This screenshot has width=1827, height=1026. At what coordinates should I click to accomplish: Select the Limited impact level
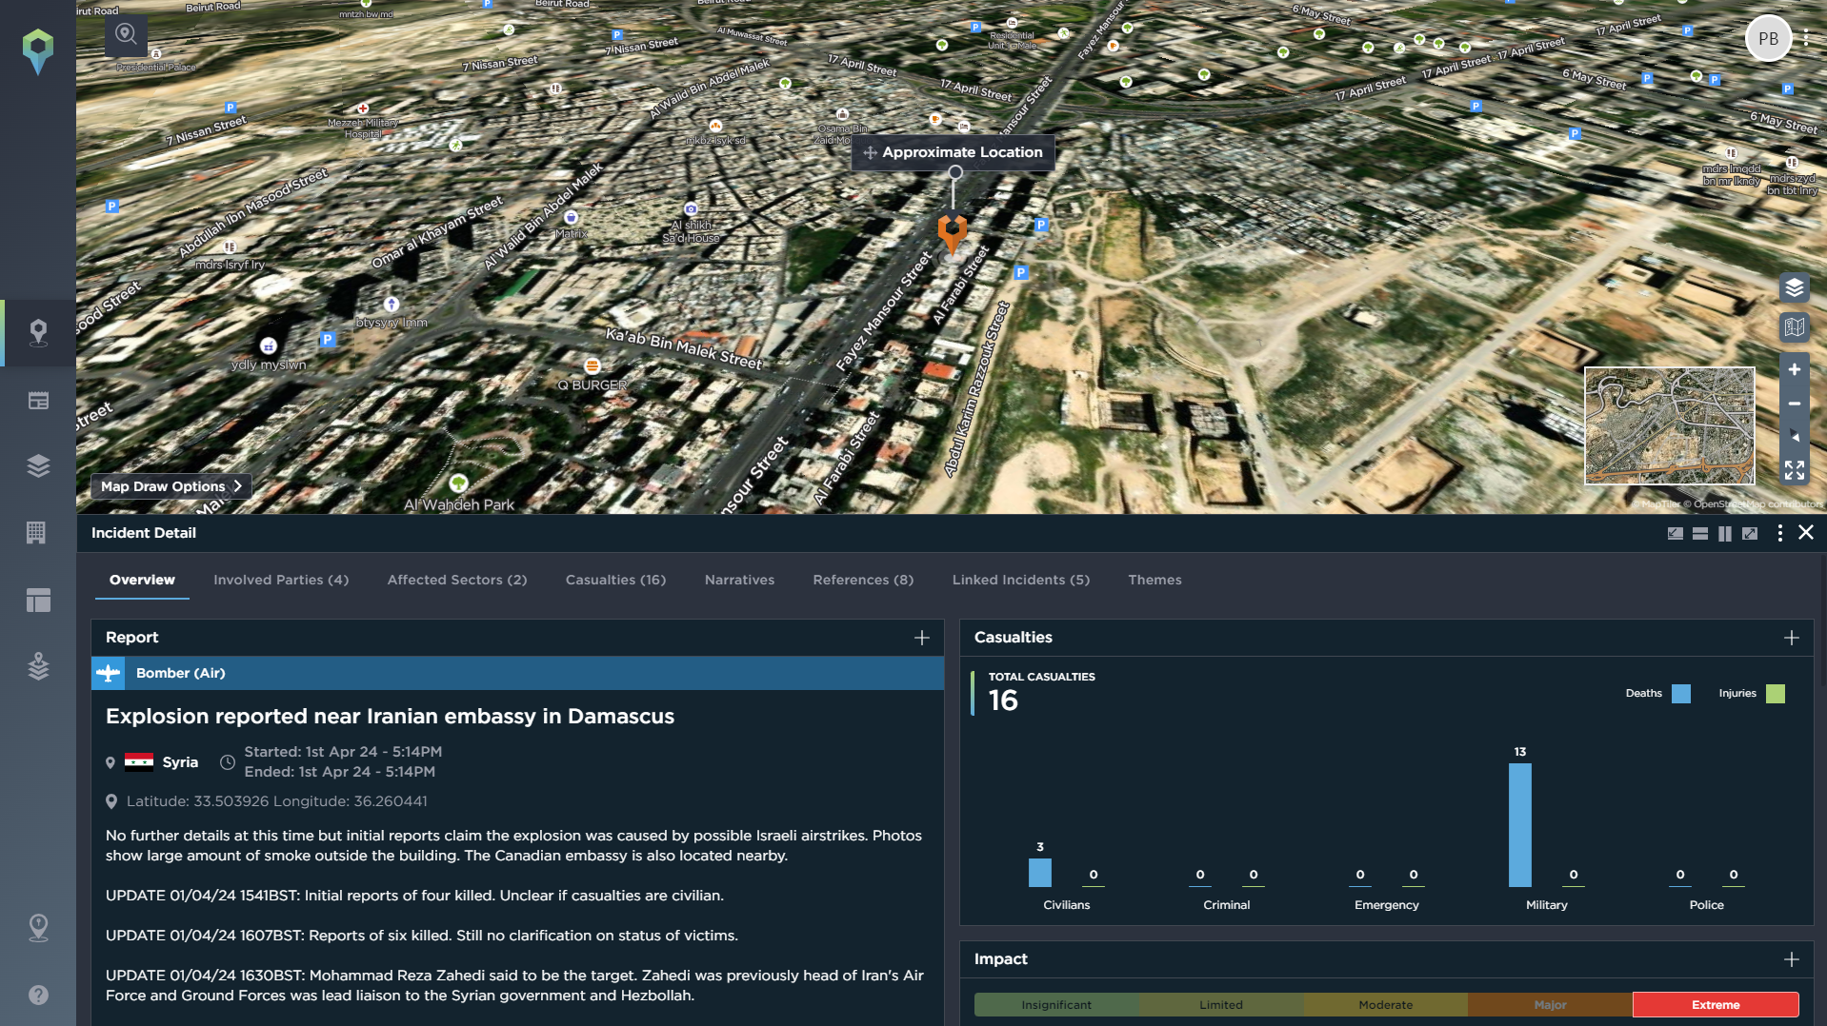1221,1005
